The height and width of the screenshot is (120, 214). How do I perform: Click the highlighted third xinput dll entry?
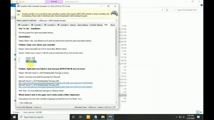point(31,62)
